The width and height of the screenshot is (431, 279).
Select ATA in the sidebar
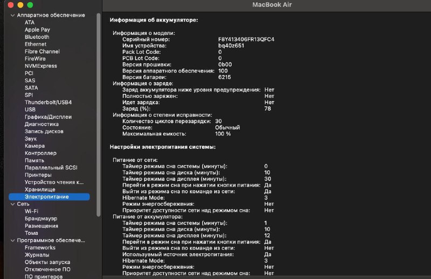[x=30, y=23]
